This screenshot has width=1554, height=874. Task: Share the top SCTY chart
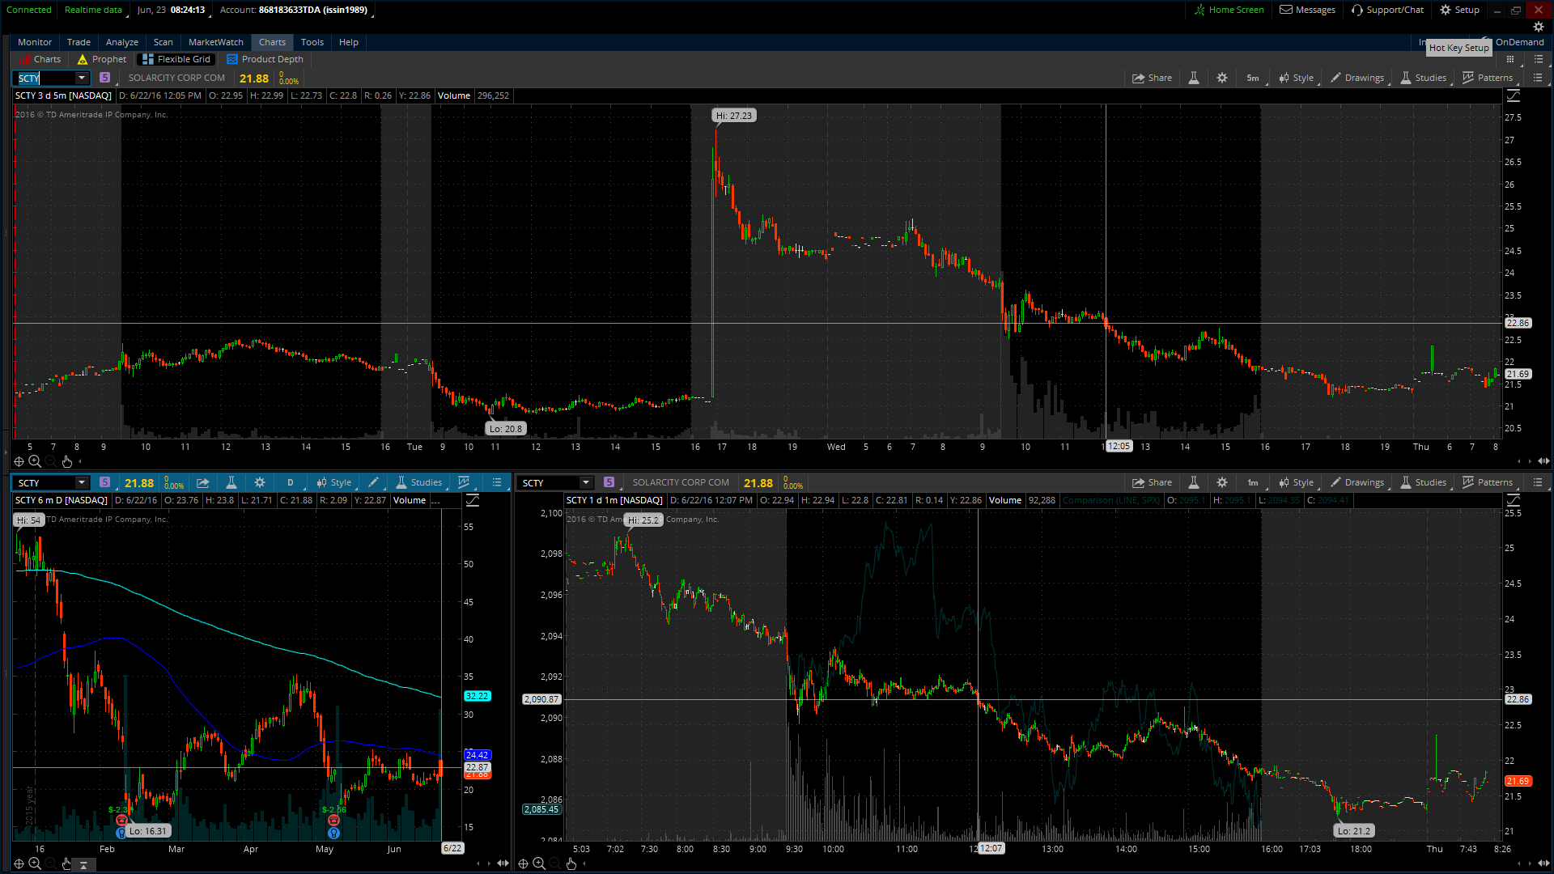pos(1152,78)
